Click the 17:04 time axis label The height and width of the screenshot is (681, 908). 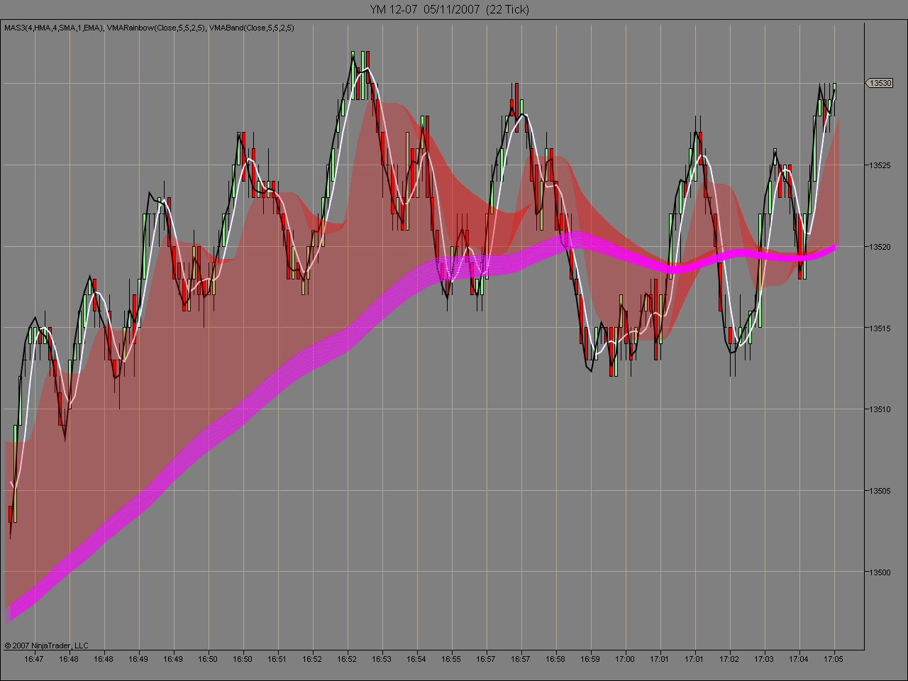pyautogui.click(x=799, y=659)
